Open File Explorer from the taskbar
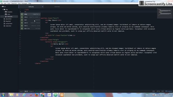 (11, 95)
